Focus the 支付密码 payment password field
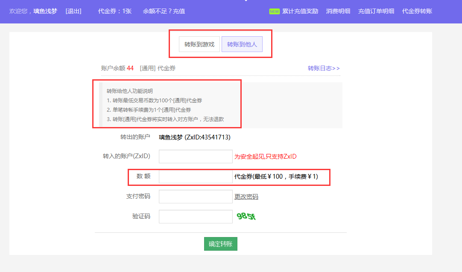The image size is (462, 272). click(x=196, y=197)
